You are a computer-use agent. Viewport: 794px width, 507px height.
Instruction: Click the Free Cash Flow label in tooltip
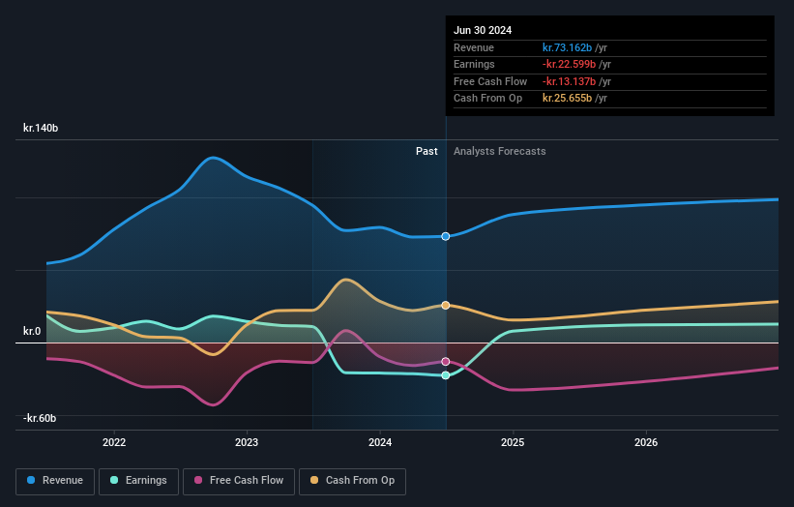pyautogui.click(x=490, y=81)
